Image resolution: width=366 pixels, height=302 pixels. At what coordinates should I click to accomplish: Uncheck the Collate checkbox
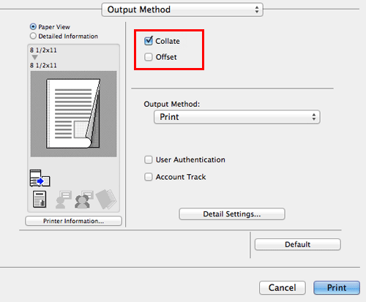tap(148, 41)
